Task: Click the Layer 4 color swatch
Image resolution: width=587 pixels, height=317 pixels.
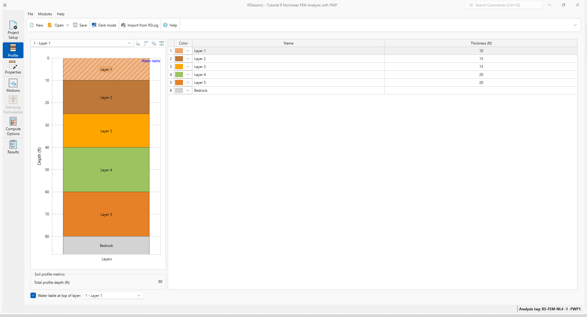Action: [179, 75]
